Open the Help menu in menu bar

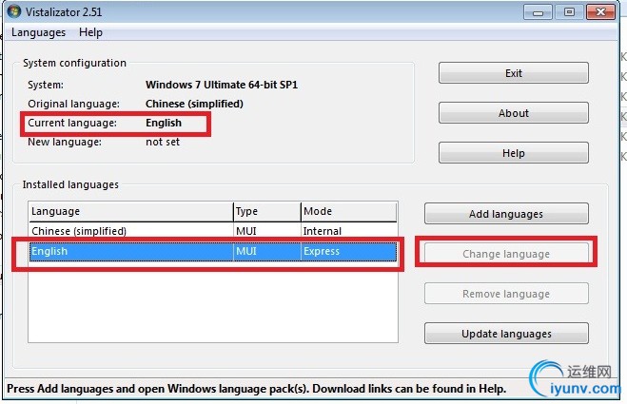90,32
